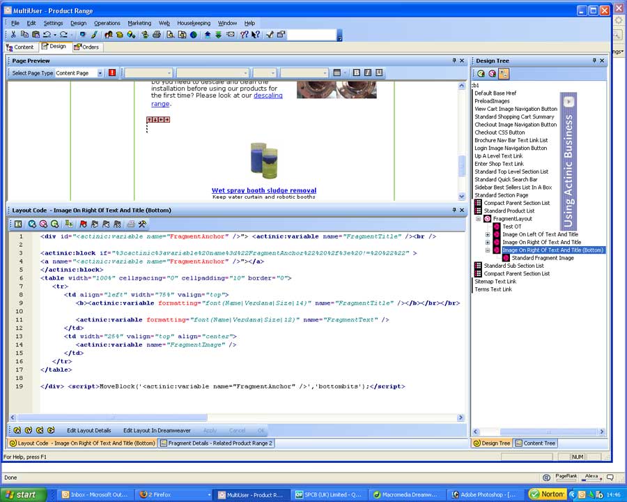Click the Cut scissors icon in main toolbar
The width and height of the screenshot is (627, 502).
13,34
